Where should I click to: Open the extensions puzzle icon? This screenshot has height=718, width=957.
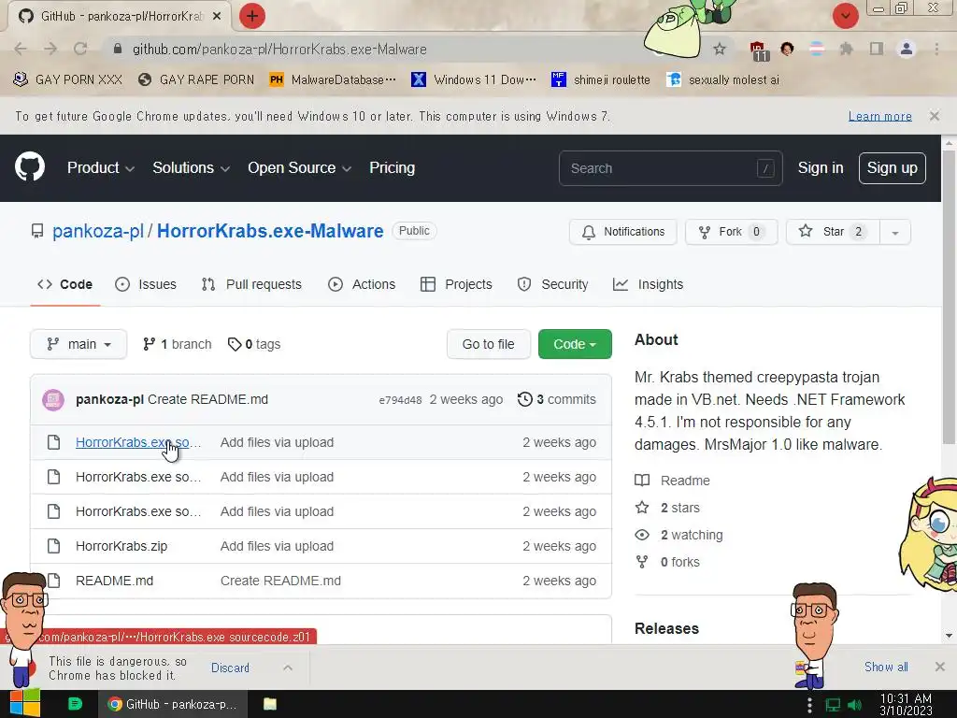[846, 49]
